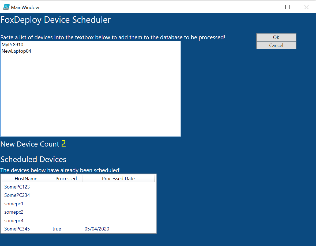Click the OK button

pyautogui.click(x=276, y=37)
